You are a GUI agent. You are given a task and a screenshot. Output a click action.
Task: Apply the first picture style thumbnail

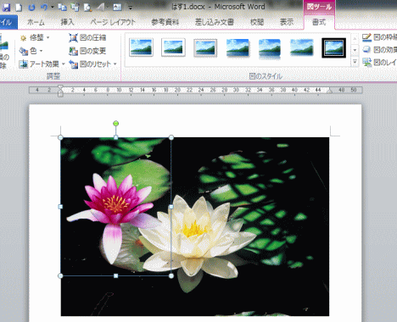tap(141, 47)
